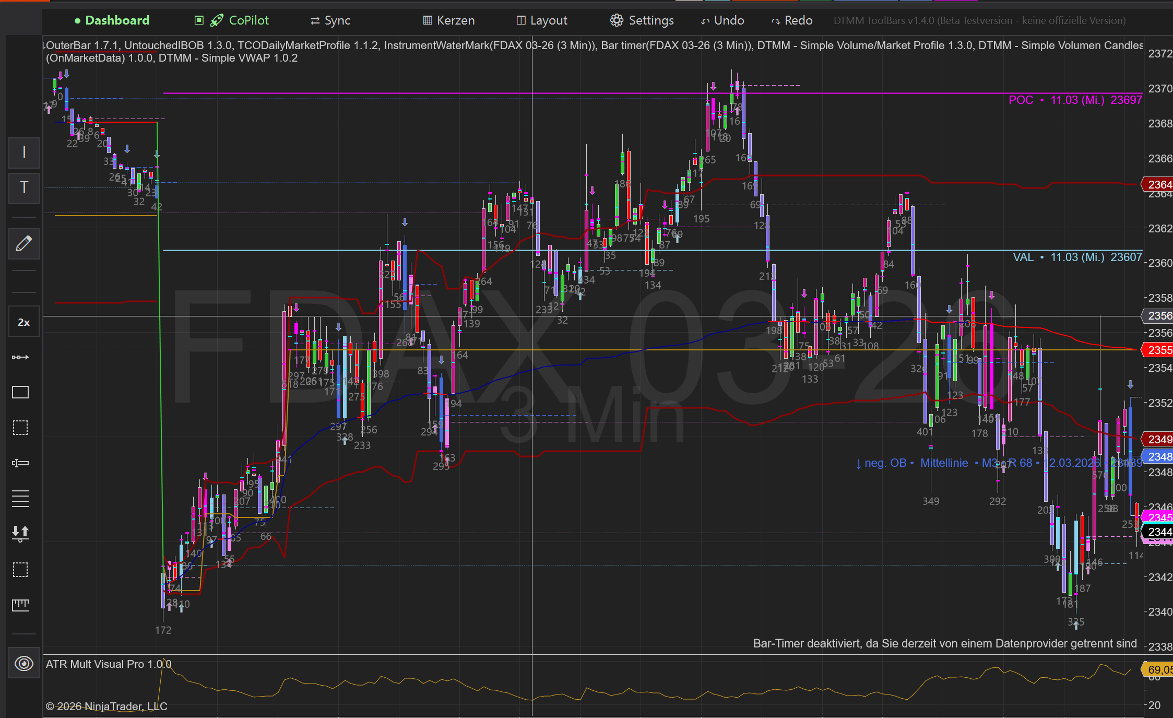1173x718 pixels.
Task: Select the text T tool
Action: (x=24, y=188)
